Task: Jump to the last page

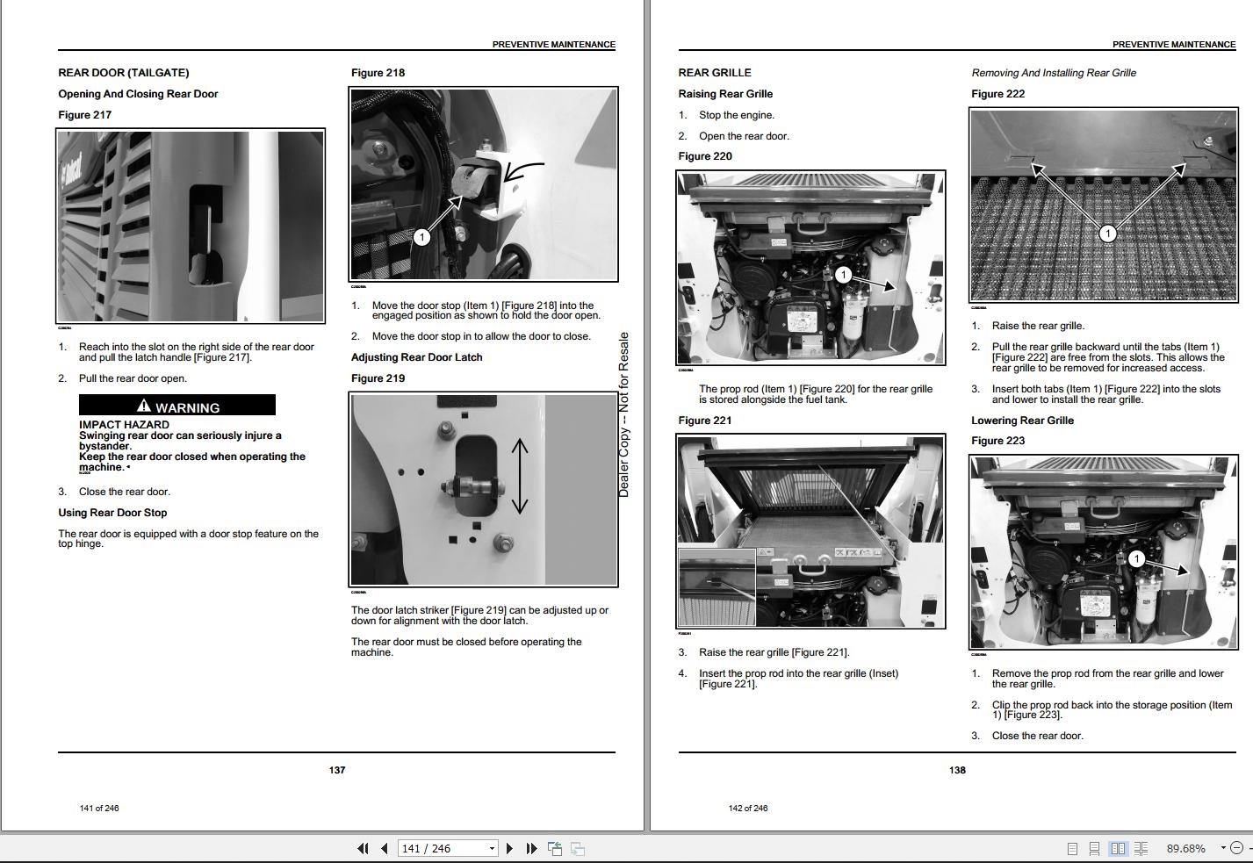Action: coord(531,848)
